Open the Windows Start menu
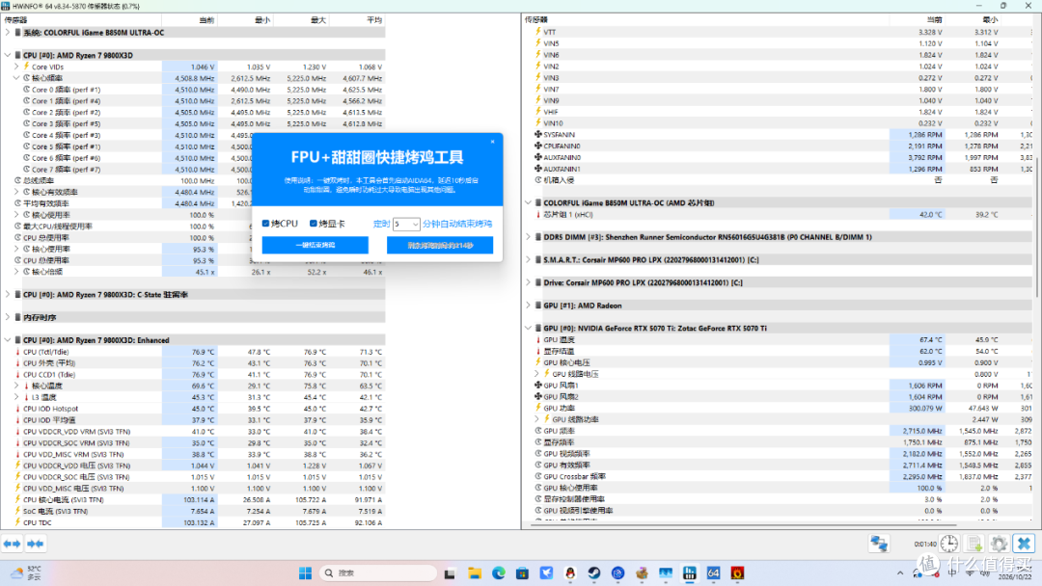This screenshot has height=586, width=1042. tap(305, 573)
